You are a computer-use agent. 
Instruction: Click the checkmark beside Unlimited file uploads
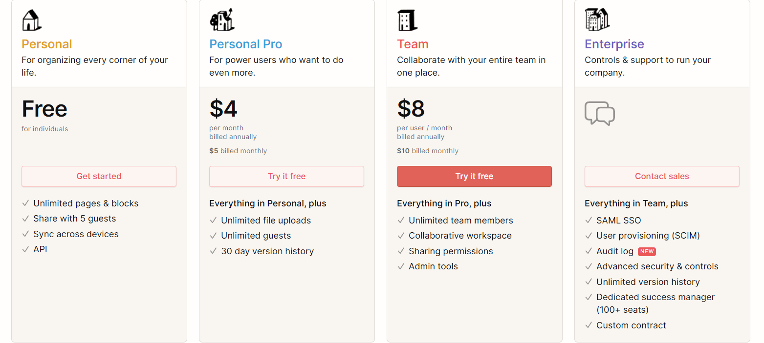213,221
